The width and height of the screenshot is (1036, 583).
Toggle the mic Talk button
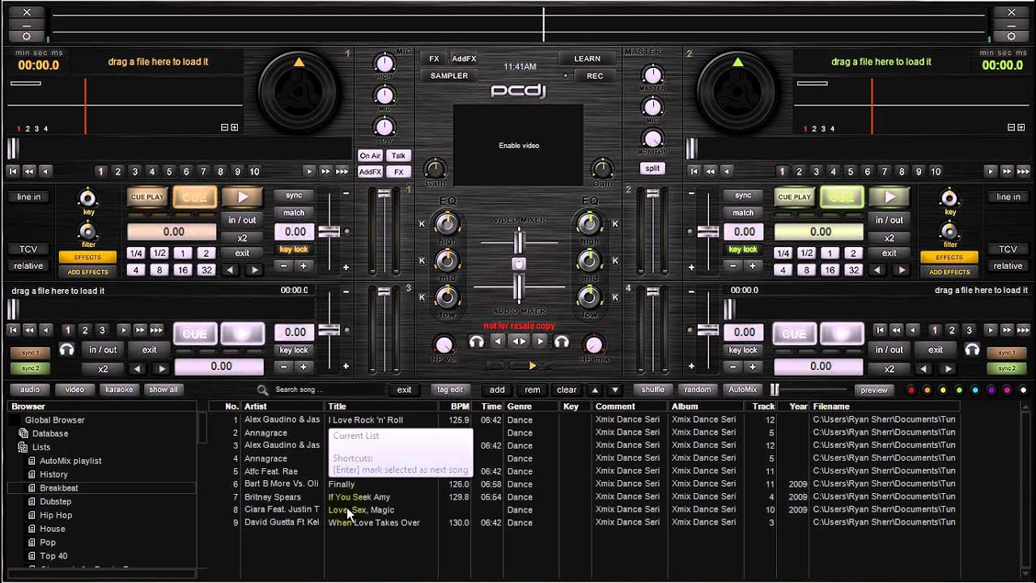point(398,155)
